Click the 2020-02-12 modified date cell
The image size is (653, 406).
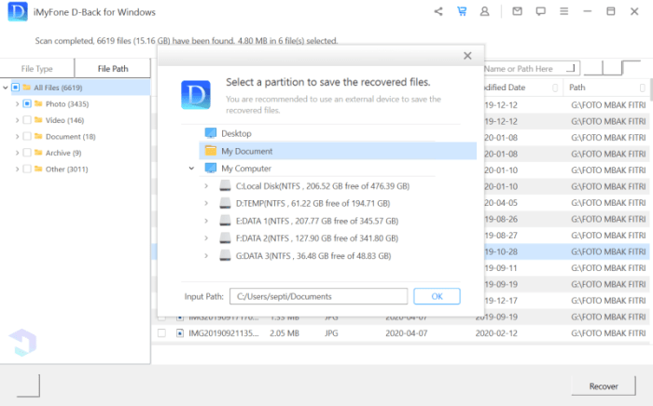(x=496, y=332)
